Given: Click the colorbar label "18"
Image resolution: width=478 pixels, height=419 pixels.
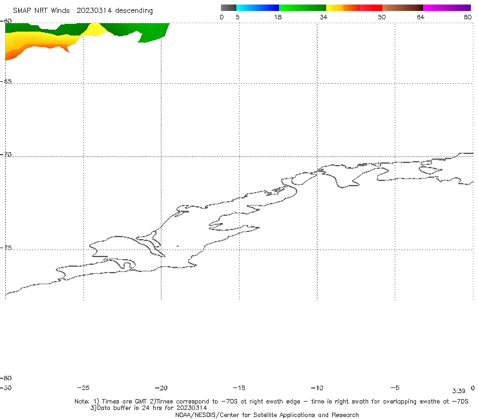Looking at the screenshot, I should [x=278, y=17].
